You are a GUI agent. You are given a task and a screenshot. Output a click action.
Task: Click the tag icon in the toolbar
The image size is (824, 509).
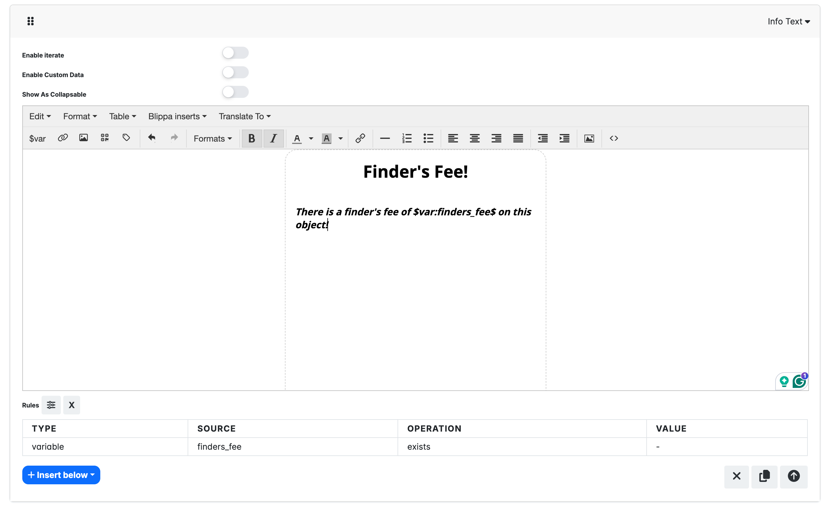coord(126,138)
